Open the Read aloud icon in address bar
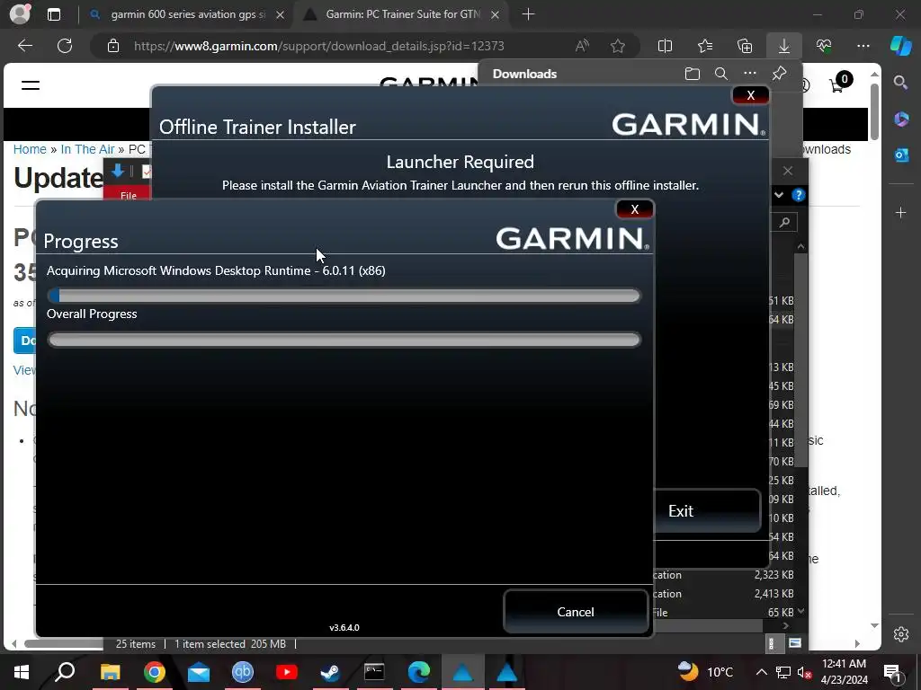Viewport: 921px width, 690px height. pyautogui.click(x=582, y=46)
